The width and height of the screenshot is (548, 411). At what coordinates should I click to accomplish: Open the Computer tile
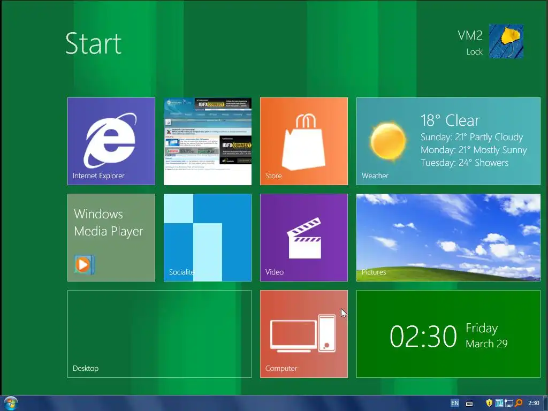[x=304, y=334]
